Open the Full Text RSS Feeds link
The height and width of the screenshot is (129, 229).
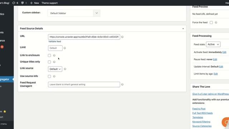(x=203, y=113)
